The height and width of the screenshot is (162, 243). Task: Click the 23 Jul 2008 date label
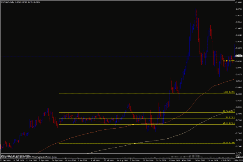(109, 160)
